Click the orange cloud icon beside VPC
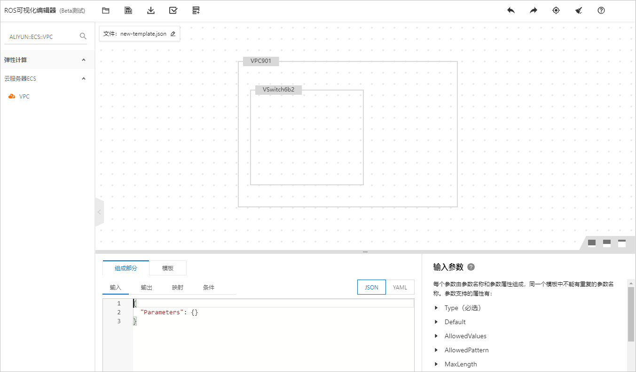Screen dimensions: 636x372 pos(12,96)
